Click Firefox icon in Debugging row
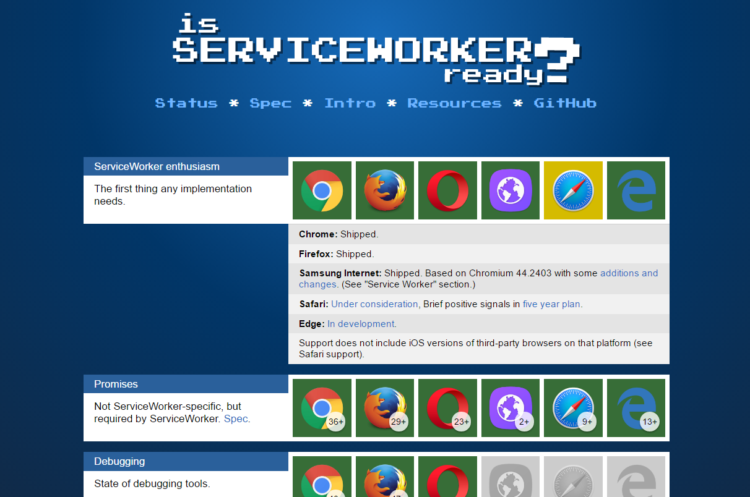The height and width of the screenshot is (497, 750). tap(385, 477)
